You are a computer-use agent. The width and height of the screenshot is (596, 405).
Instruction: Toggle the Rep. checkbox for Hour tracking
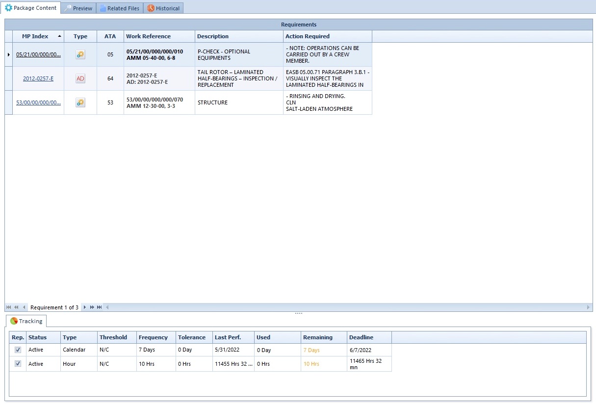click(x=18, y=364)
